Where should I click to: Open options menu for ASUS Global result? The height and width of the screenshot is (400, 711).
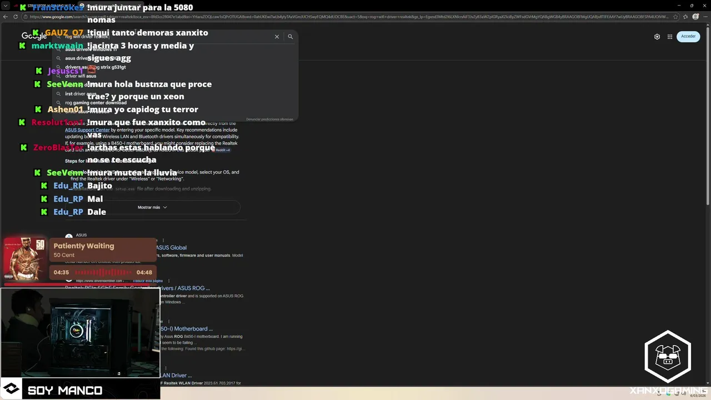click(x=163, y=241)
